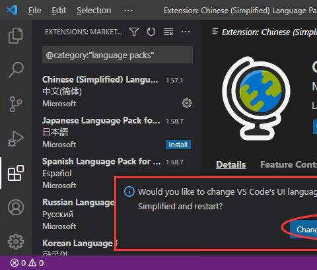Switch to the Feature Contributions tab
The height and width of the screenshot is (270, 317).
pos(289,164)
